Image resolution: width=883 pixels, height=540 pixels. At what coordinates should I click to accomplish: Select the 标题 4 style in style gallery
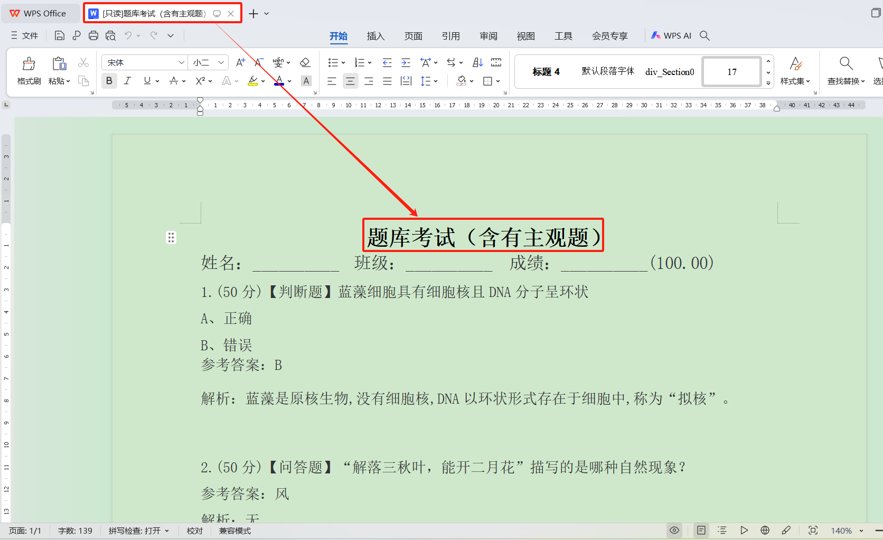pos(546,71)
